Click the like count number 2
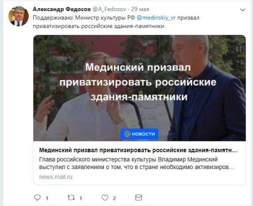Screen dimensions: 253x206 (x=114, y=198)
